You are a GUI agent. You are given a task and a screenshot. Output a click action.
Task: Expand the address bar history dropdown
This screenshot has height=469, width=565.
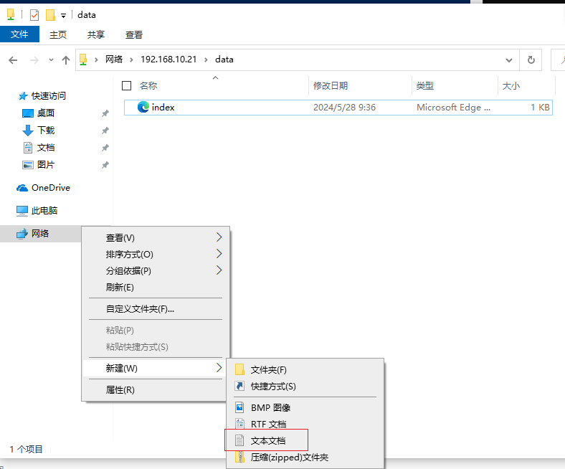point(509,60)
